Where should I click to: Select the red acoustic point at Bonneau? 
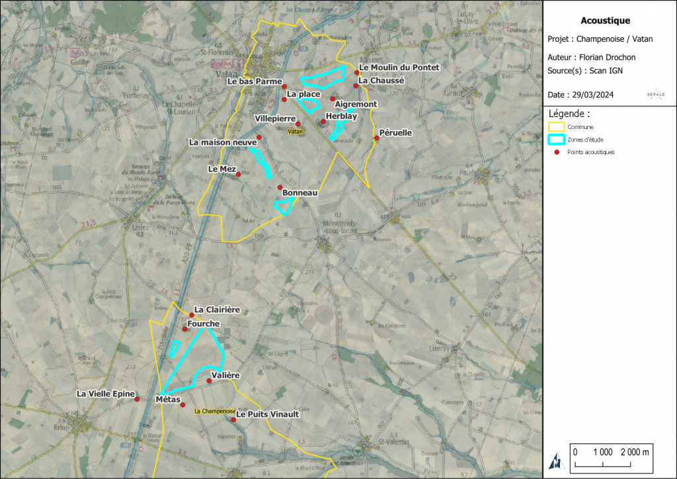[280, 187]
